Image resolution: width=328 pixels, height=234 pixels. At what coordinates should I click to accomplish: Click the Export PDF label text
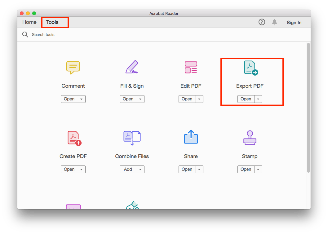point(250,86)
